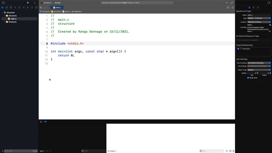Viewport: 272px width, 153px height.
Task: Show the File inspector tab
Action: [249, 8]
